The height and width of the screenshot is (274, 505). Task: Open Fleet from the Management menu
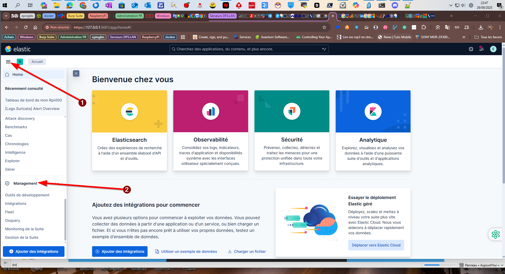click(x=10, y=212)
